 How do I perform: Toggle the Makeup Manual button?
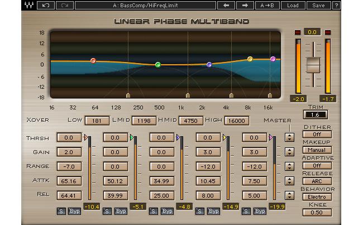pyautogui.click(x=317, y=150)
